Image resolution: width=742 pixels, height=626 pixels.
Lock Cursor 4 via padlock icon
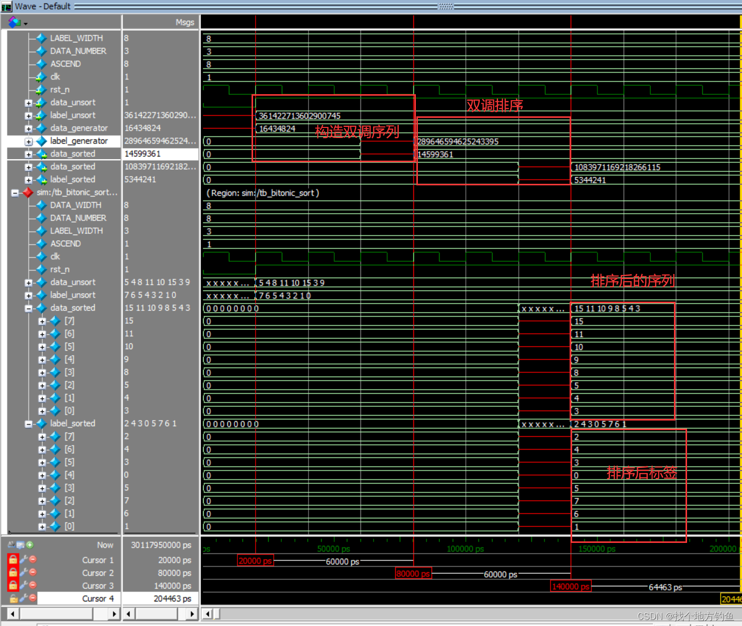coord(13,598)
